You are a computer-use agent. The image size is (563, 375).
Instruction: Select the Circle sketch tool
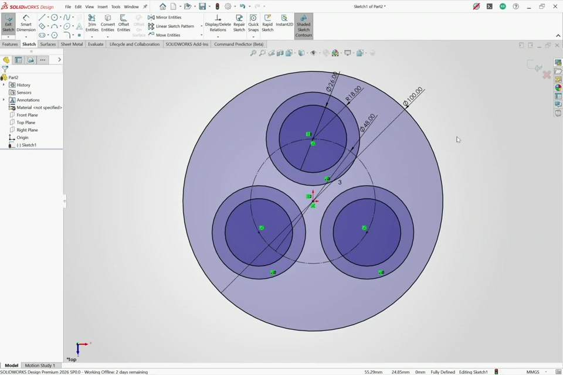point(54,17)
